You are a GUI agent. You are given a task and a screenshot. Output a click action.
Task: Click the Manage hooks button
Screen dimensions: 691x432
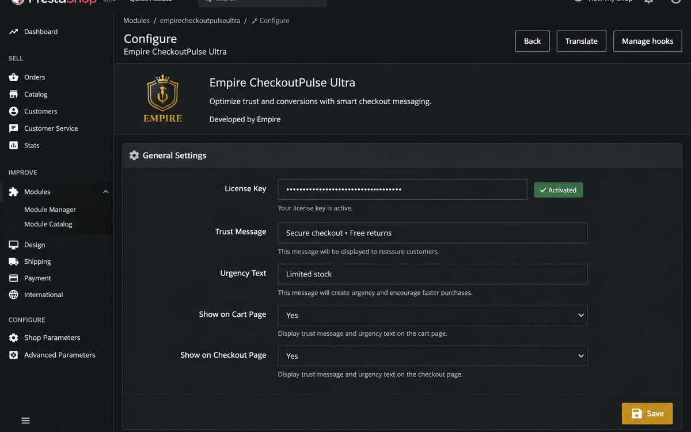pos(648,41)
